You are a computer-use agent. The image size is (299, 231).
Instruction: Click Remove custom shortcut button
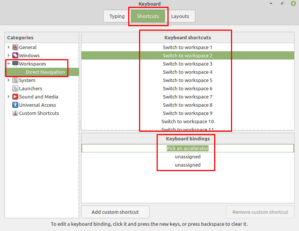[260, 212]
